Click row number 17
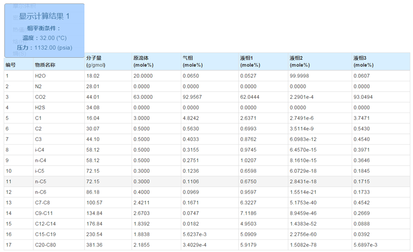The width and height of the screenshot is (413, 252). click(9, 245)
